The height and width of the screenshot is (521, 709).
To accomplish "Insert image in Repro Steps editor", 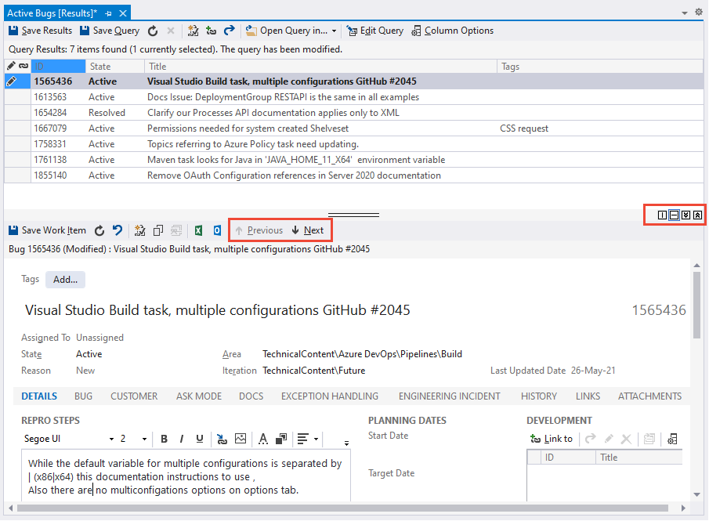I will [x=241, y=439].
